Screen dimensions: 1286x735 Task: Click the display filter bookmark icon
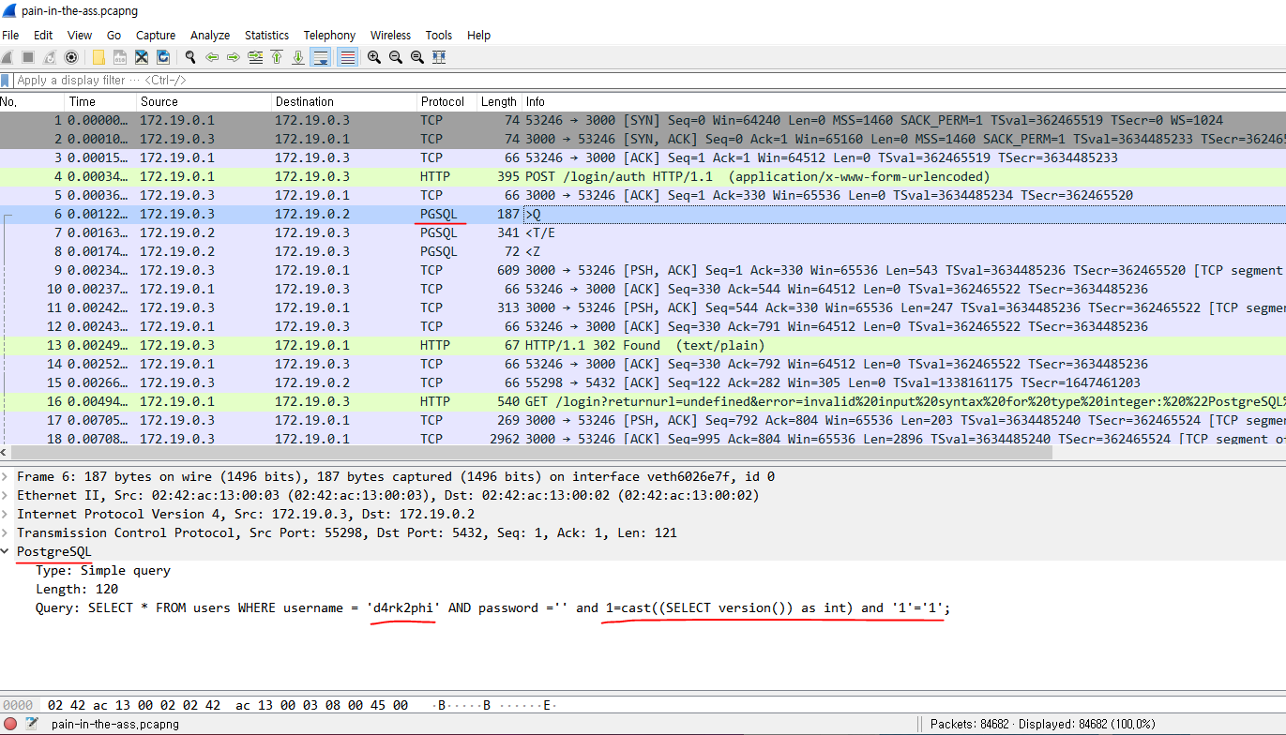coord(7,81)
